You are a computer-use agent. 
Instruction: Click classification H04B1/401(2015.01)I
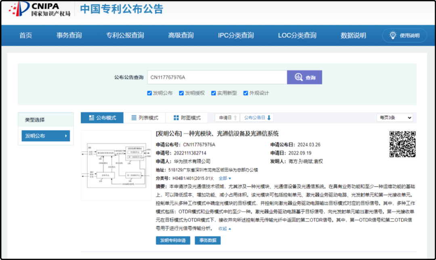point(193,178)
